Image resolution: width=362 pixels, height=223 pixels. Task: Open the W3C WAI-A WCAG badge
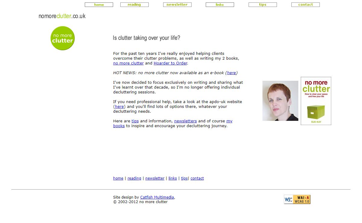coord(297,199)
